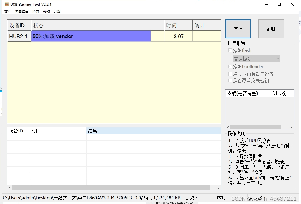Click right arrow of key list scrollbar
The width and height of the screenshot is (301, 204).
[x=291, y=127]
